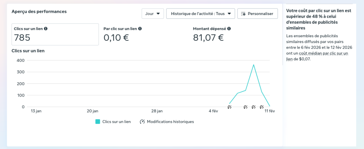Viewport: 364px width, 149px height.
Task: Open Historique de l'activité : Tous dropdown
Action: [x=200, y=14]
